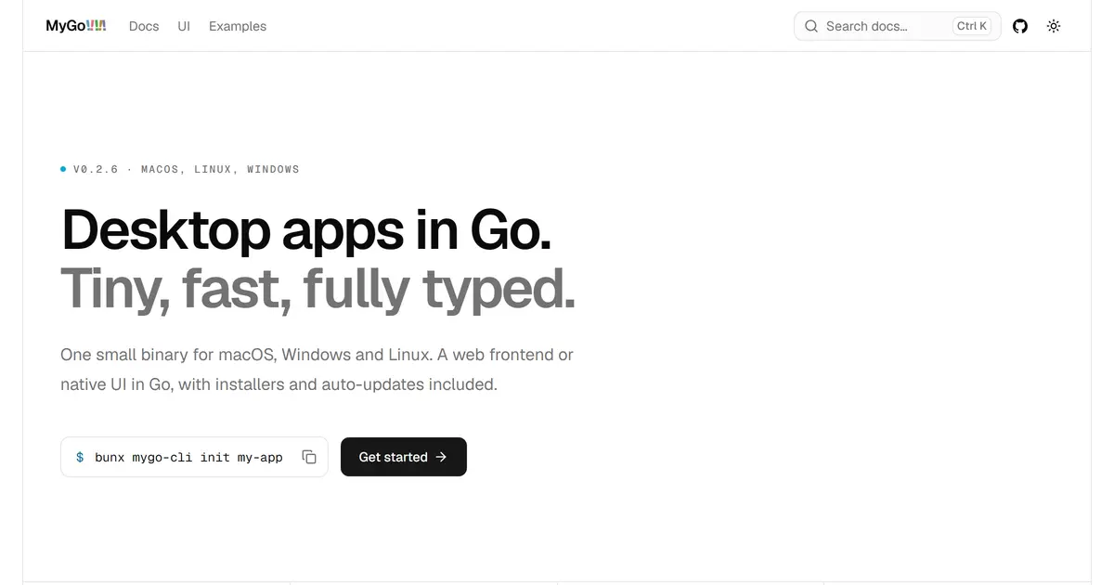Open the UI nav item
Image resolution: width=1114 pixels, height=585 pixels.
(x=184, y=26)
